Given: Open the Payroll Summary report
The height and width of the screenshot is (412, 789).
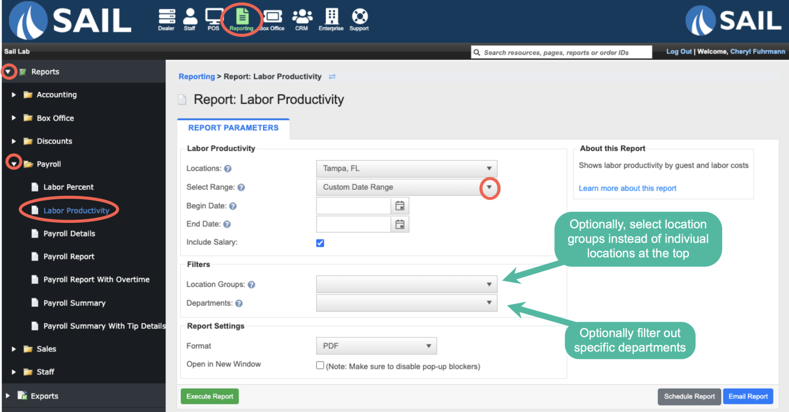Looking at the screenshot, I should (74, 303).
